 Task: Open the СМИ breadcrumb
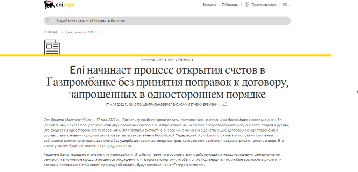pyautogui.click(x=93, y=32)
